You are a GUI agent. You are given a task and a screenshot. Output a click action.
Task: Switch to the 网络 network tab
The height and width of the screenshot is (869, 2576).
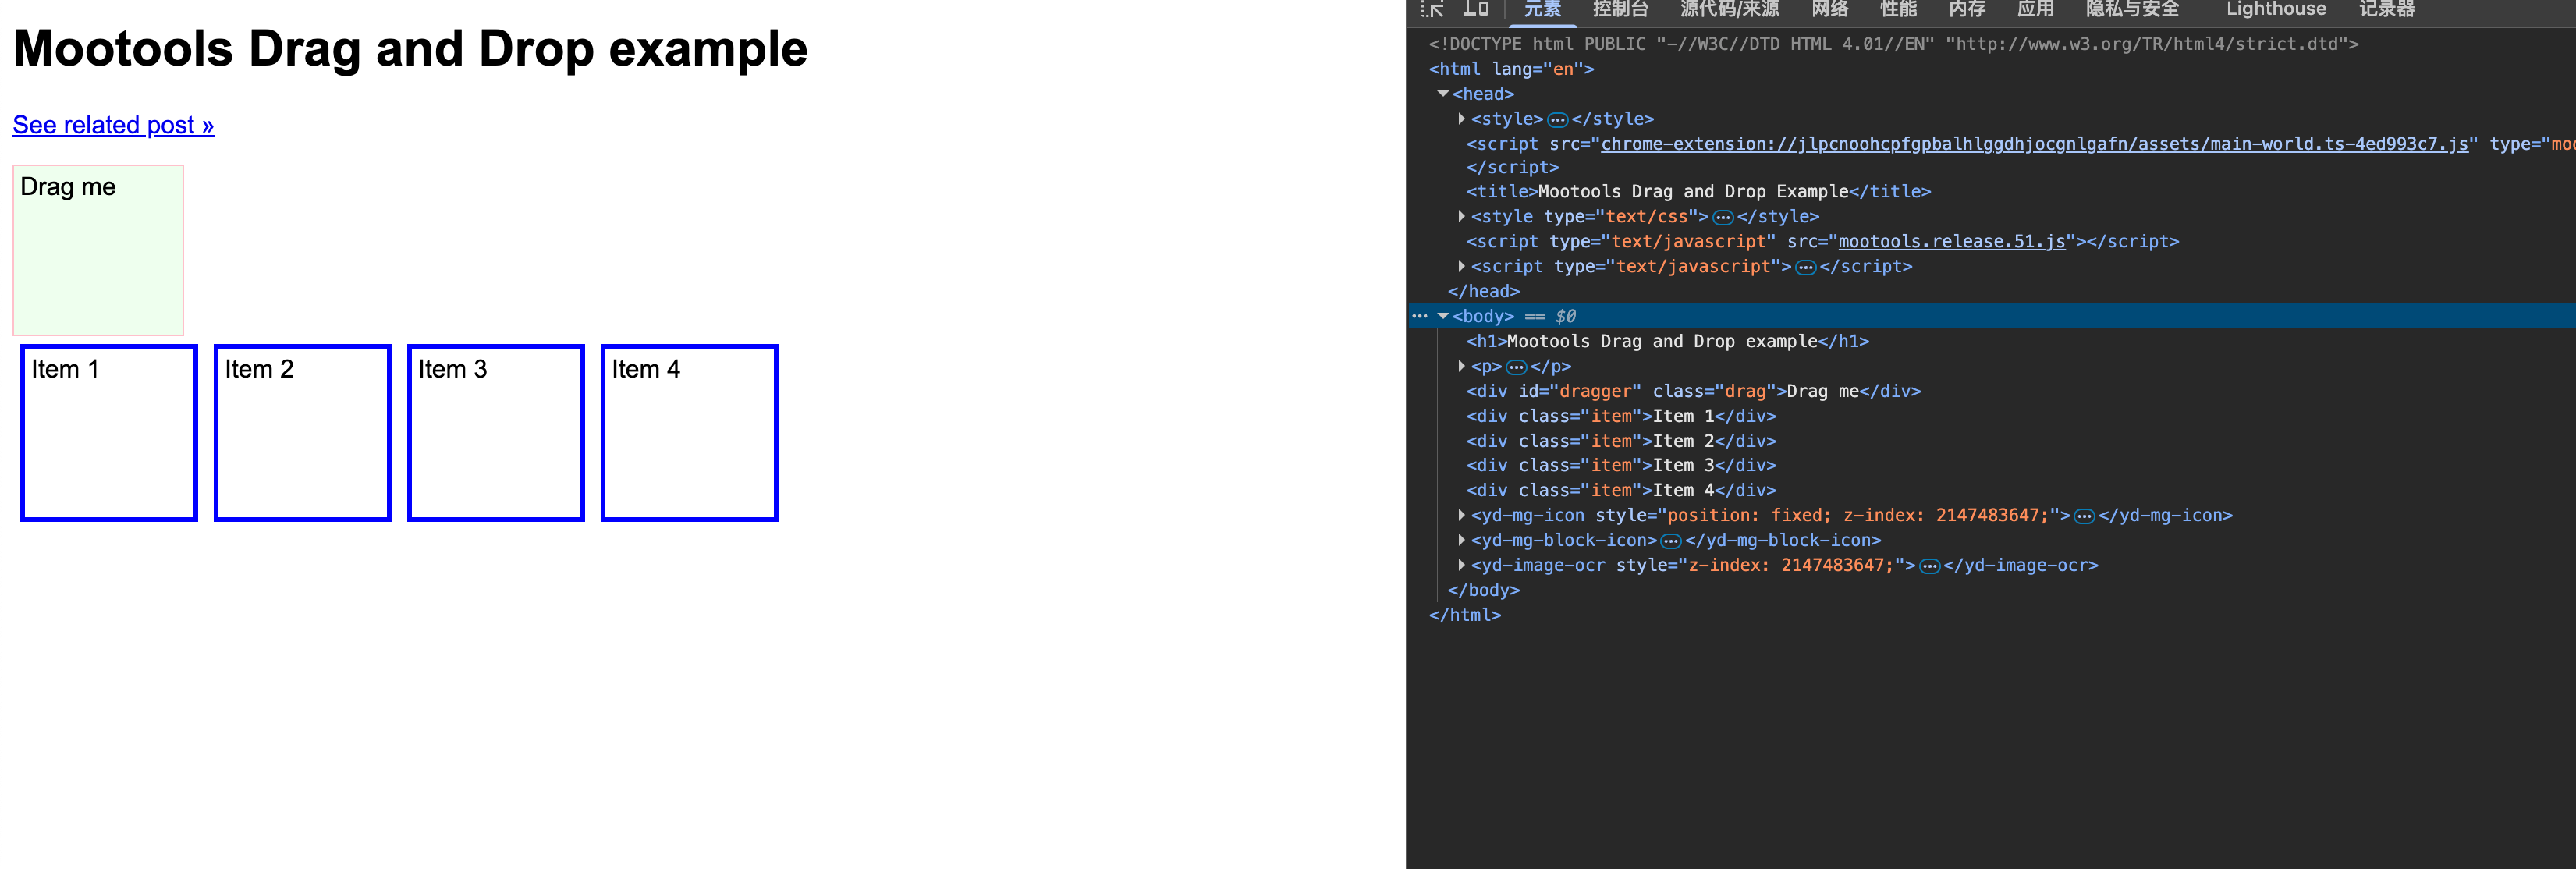point(1829,10)
